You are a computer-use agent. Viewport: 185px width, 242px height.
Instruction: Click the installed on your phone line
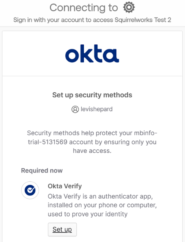pyautogui.click(x=102, y=205)
